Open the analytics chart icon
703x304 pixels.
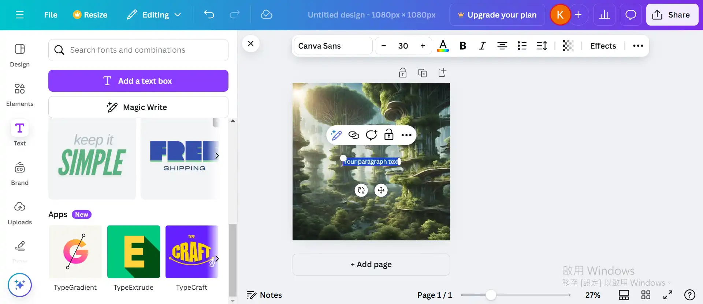(605, 15)
